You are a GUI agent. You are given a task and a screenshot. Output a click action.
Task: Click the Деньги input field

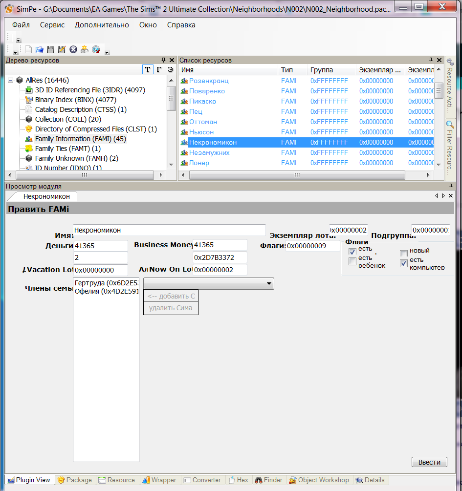click(x=100, y=246)
